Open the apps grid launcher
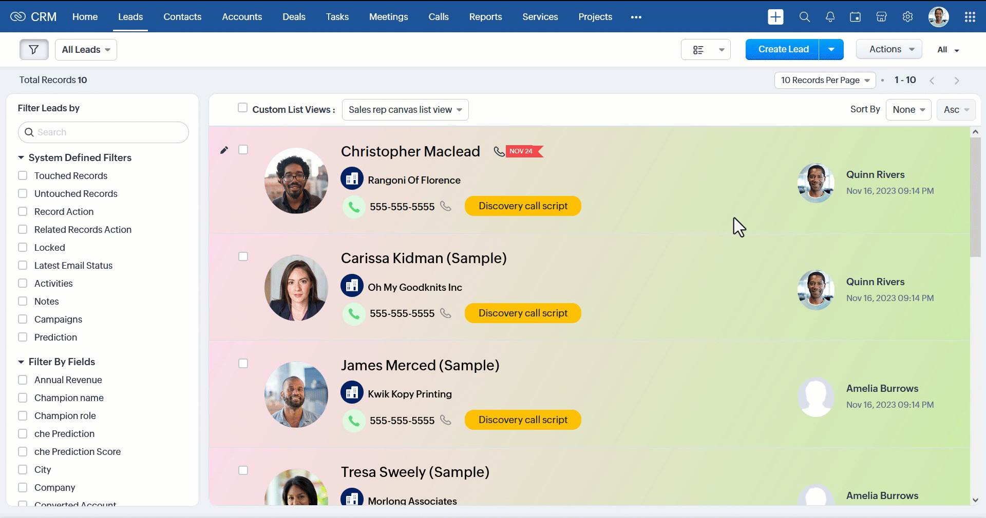The image size is (986, 518). pyautogui.click(x=970, y=17)
